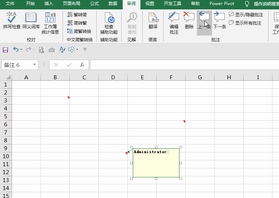Select column A header
The width and height of the screenshot is (279, 198).
[26, 77]
